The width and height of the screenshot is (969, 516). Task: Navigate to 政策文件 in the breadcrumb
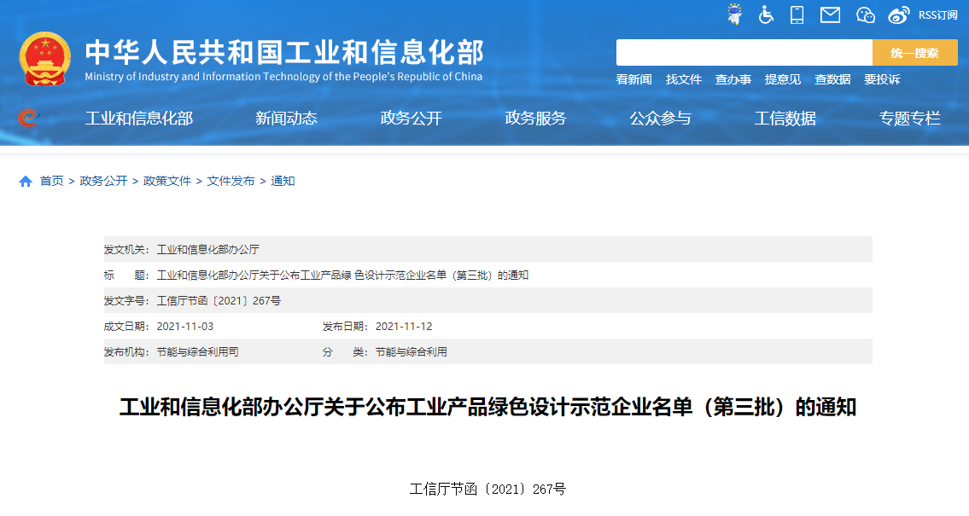[167, 182]
